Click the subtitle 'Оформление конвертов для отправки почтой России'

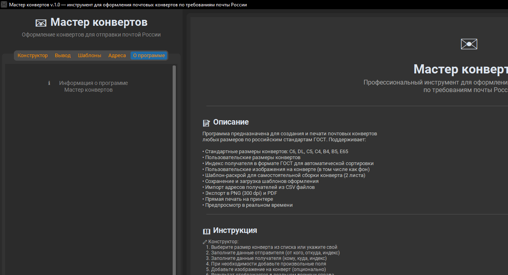(91, 35)
